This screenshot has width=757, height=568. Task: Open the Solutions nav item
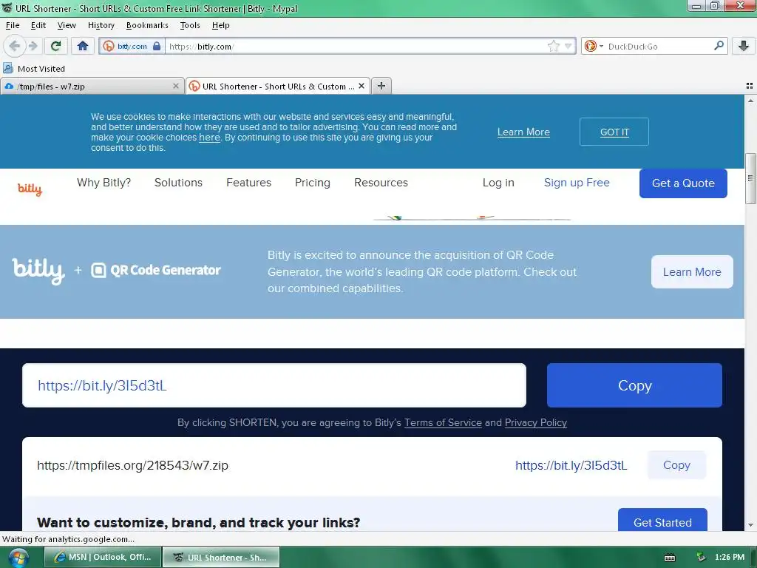(178, 183)
